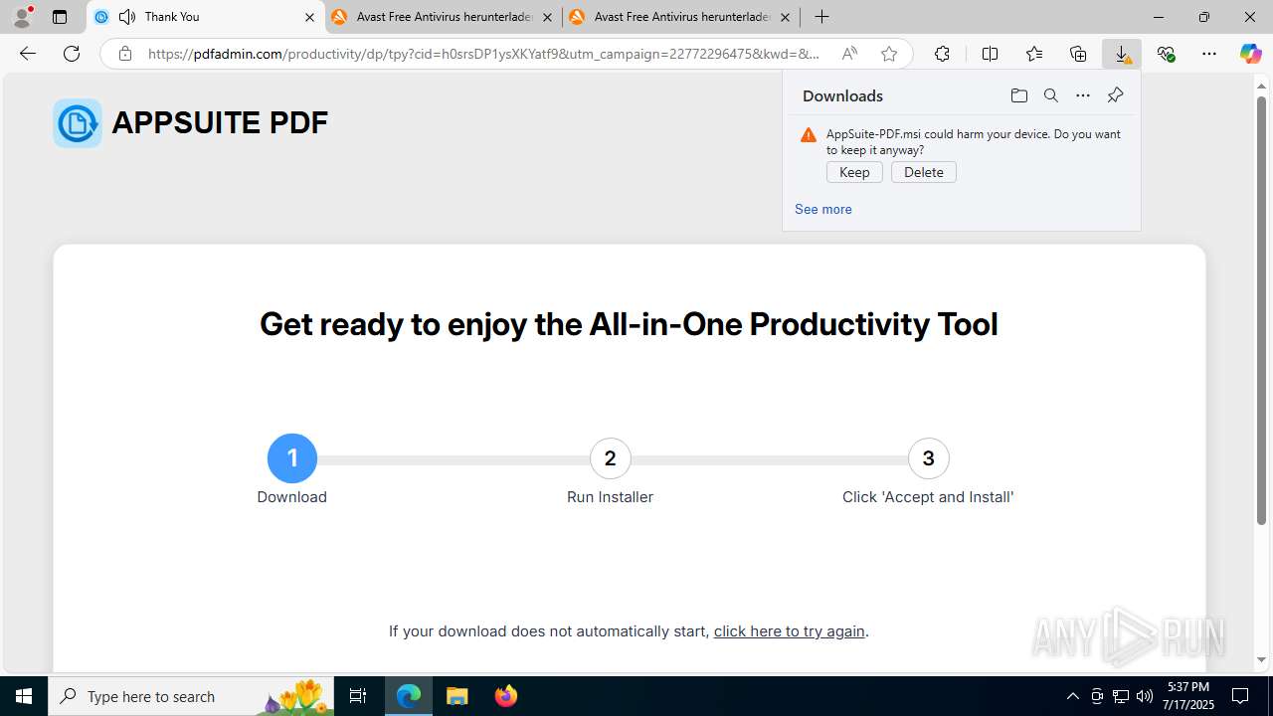Search downloads with magnifier icon
1273x716 pixels.
[x=1050, y=95]
